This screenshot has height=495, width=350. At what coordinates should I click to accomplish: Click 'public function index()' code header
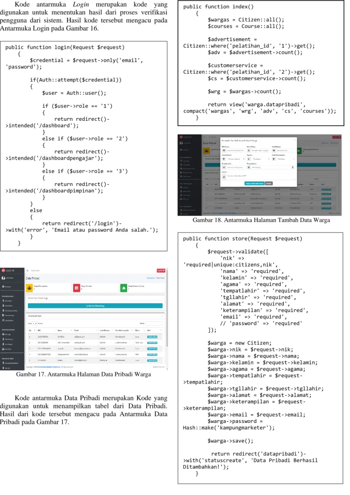click(218, 7)
